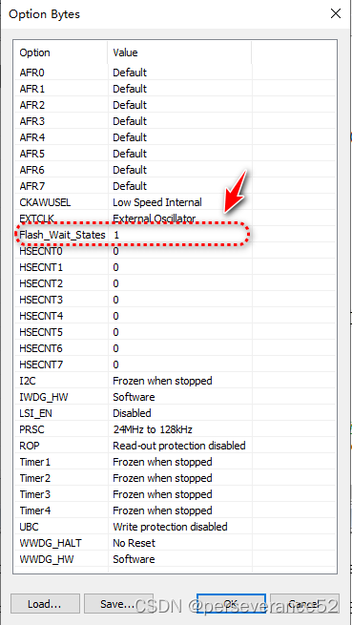Click the Flash_Wait_States value 1
The height and width of the screenshot is (625, 352).
pos(116,235)
